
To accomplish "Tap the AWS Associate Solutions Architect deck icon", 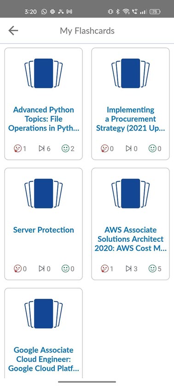I will [x=131, y=193].
